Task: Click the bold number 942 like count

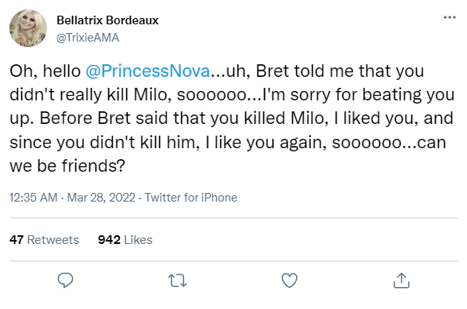Action: pos(109,239)
